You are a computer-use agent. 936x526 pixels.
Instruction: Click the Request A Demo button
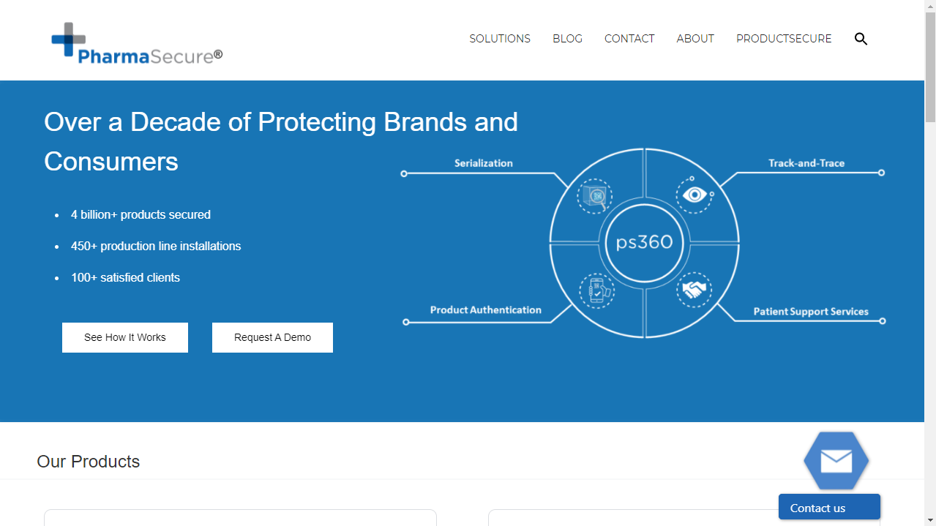272,337
